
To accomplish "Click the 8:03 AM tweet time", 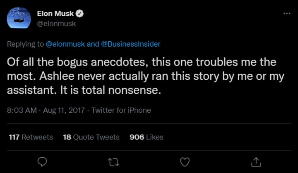I will click(22, 110).
